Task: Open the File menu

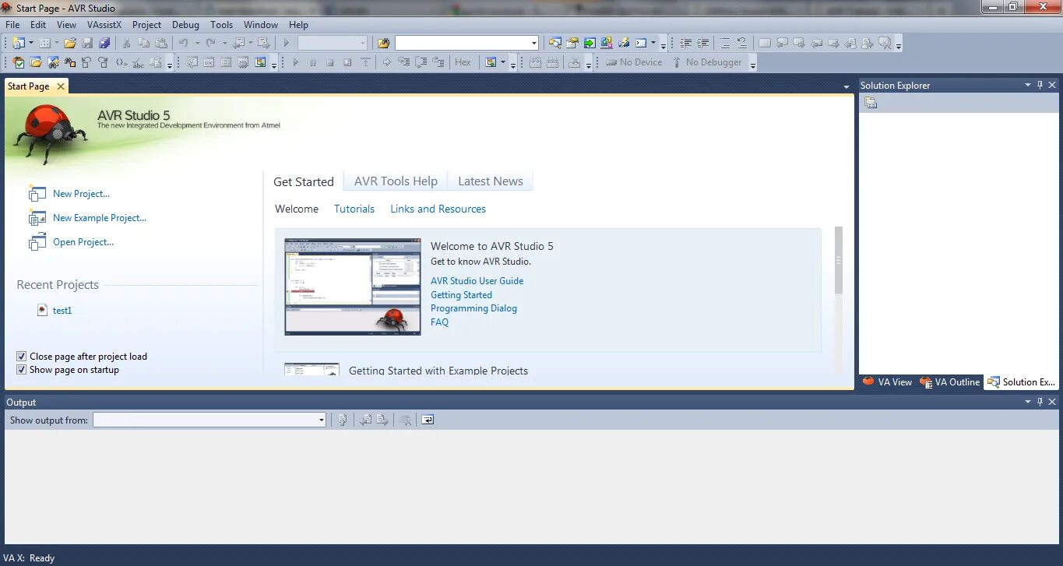Action: 12,25
